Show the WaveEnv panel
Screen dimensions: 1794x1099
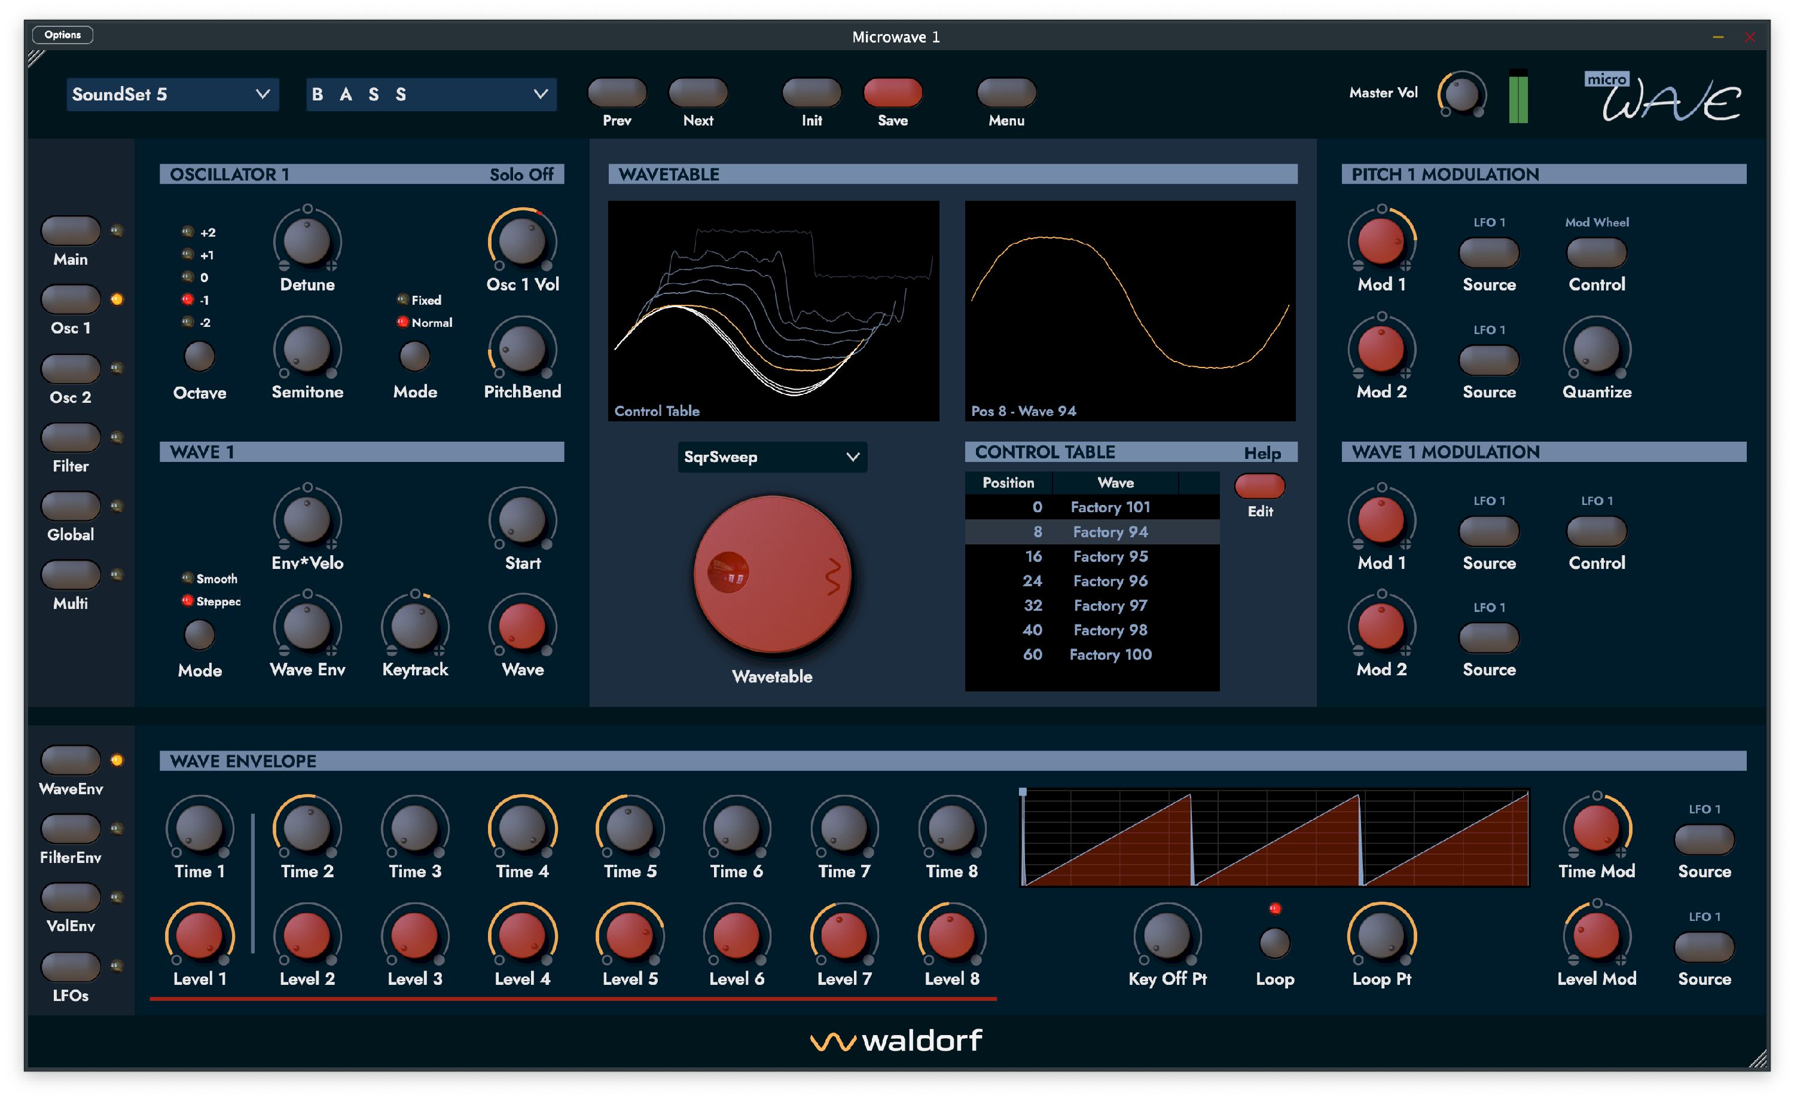pyautogui.click(x=71, y=760)
